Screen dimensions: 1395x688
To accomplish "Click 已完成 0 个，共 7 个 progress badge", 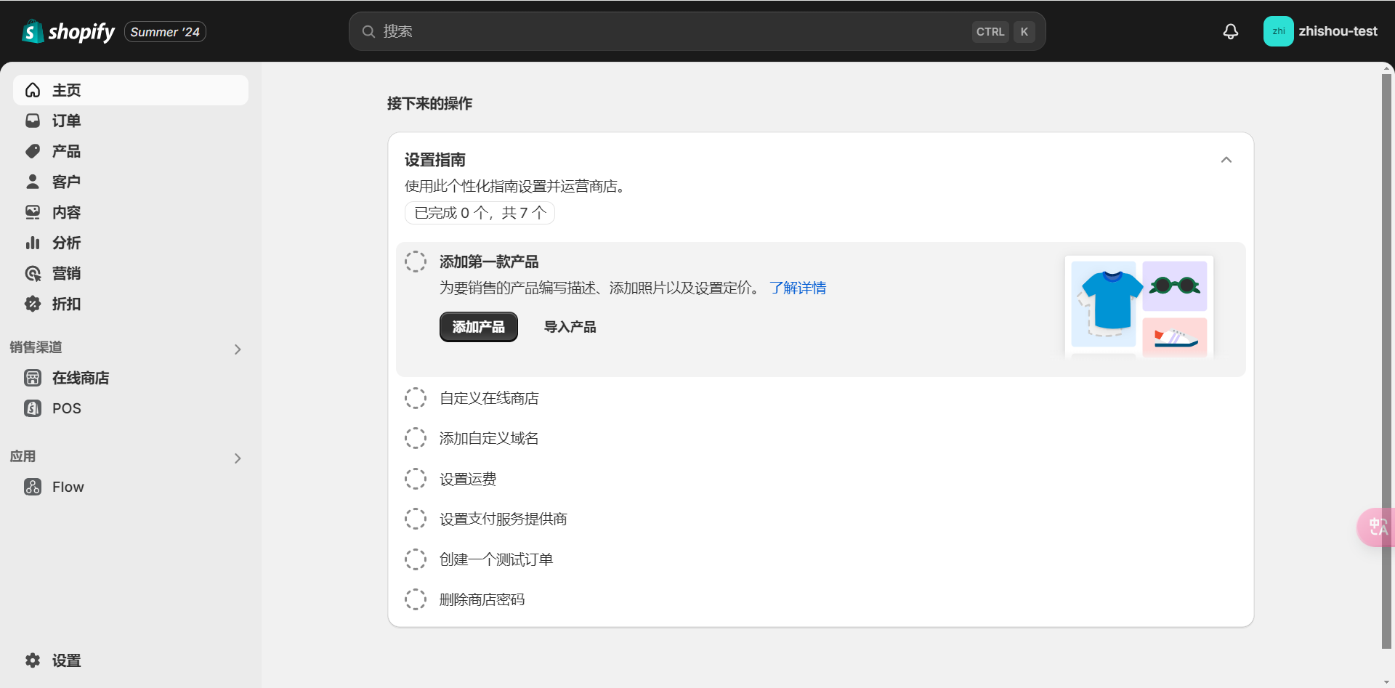I will point(480,213).
